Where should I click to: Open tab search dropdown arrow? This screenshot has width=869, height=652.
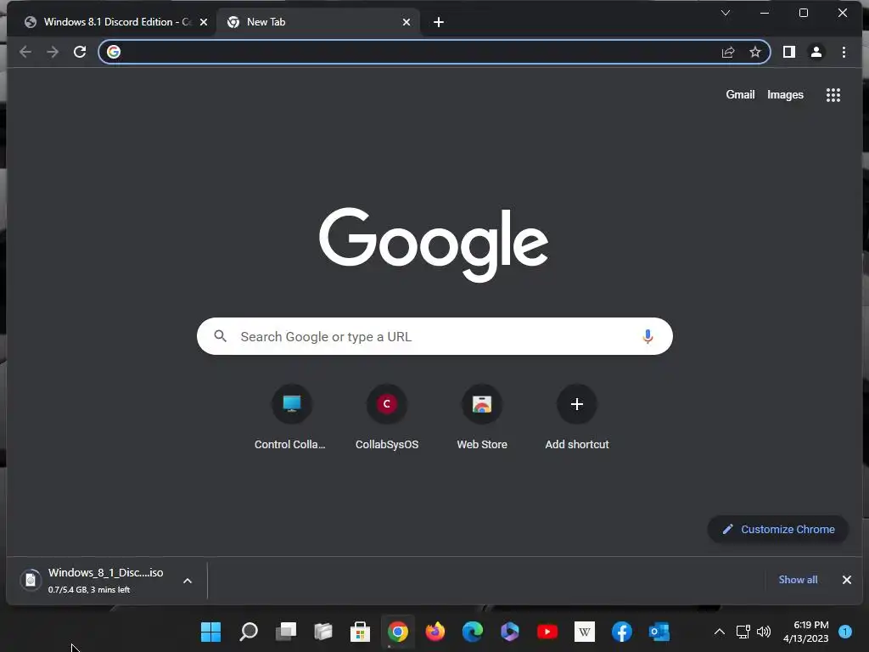click(x=725, y=13)
